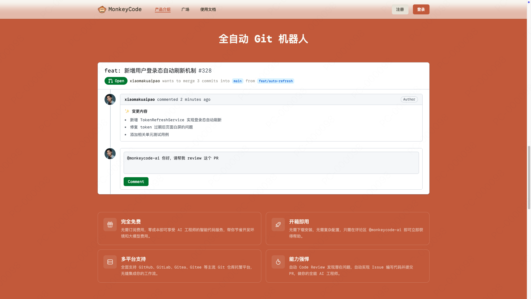
Task: Click the rocket icon for 开箱即用
Action: coord(278,225)
